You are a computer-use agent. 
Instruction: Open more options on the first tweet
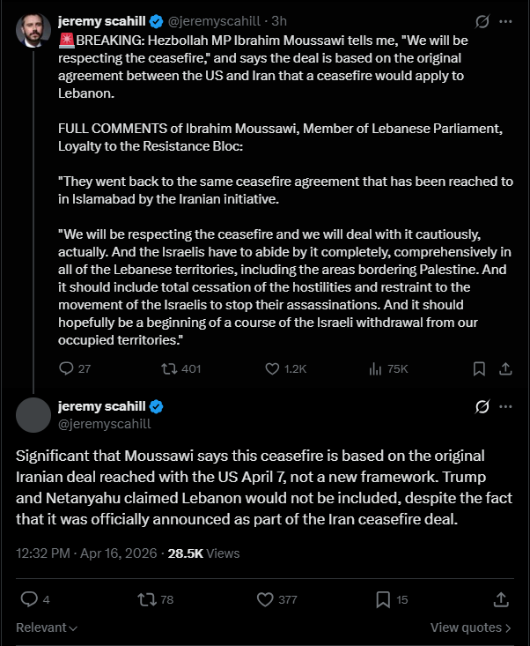coord(505,20)
